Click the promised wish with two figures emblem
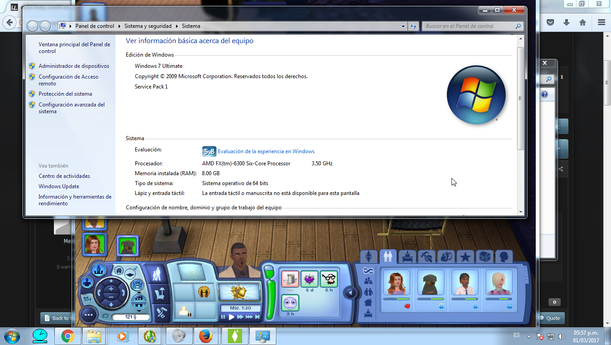Screen dimensions: 611x345 pyautogui.click(x=204, y=292)
